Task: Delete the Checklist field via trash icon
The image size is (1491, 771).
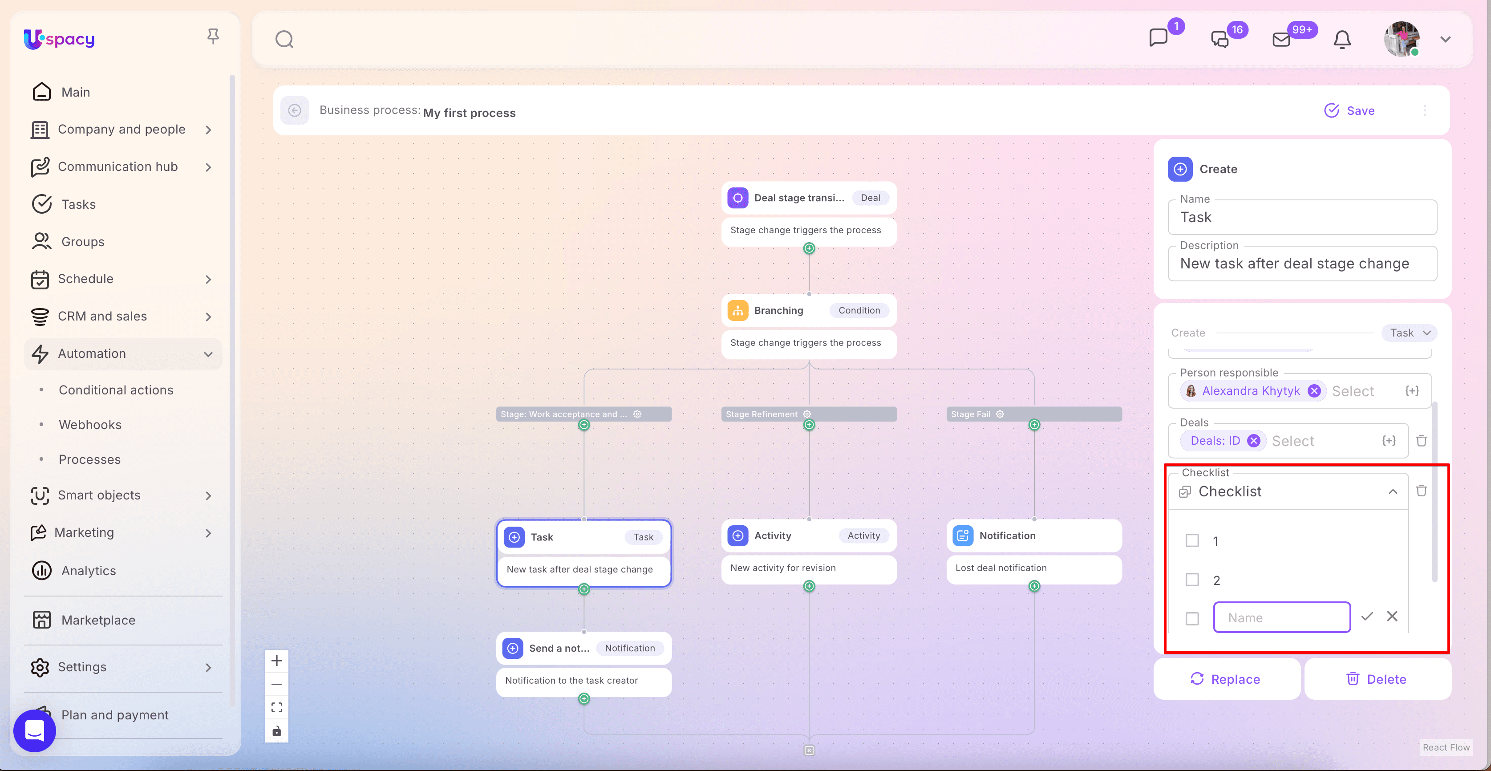Action: [1421, 491]
